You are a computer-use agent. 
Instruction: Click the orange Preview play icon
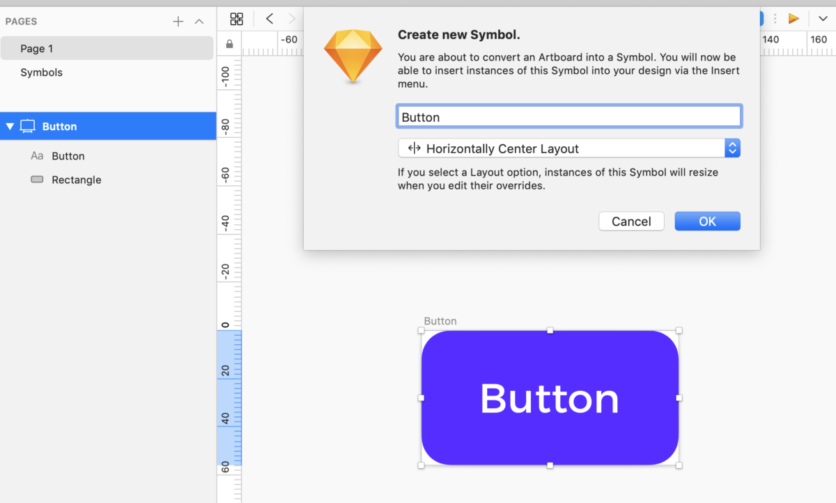(794, 19)
